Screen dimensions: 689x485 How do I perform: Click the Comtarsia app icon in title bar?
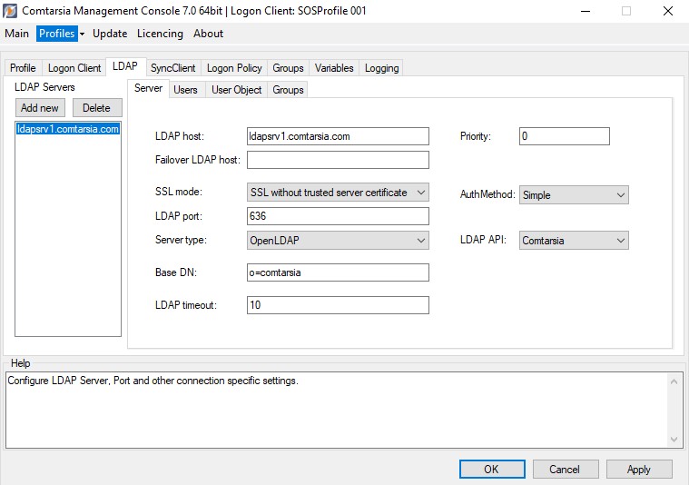(10, 11)
